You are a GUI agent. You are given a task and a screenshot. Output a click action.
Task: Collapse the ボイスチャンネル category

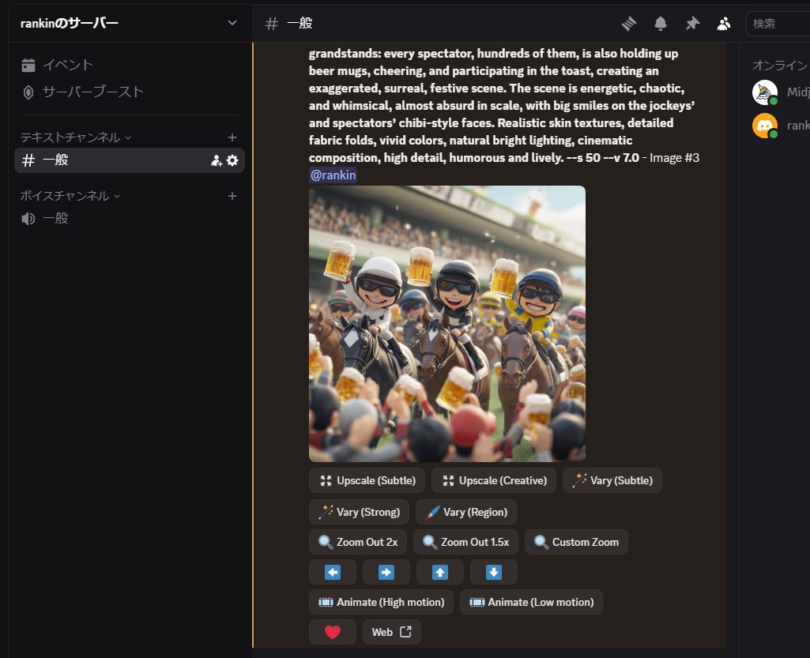(x=70, y=196)
